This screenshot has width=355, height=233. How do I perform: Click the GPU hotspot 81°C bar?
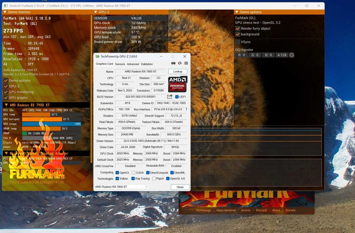[51, 119]
